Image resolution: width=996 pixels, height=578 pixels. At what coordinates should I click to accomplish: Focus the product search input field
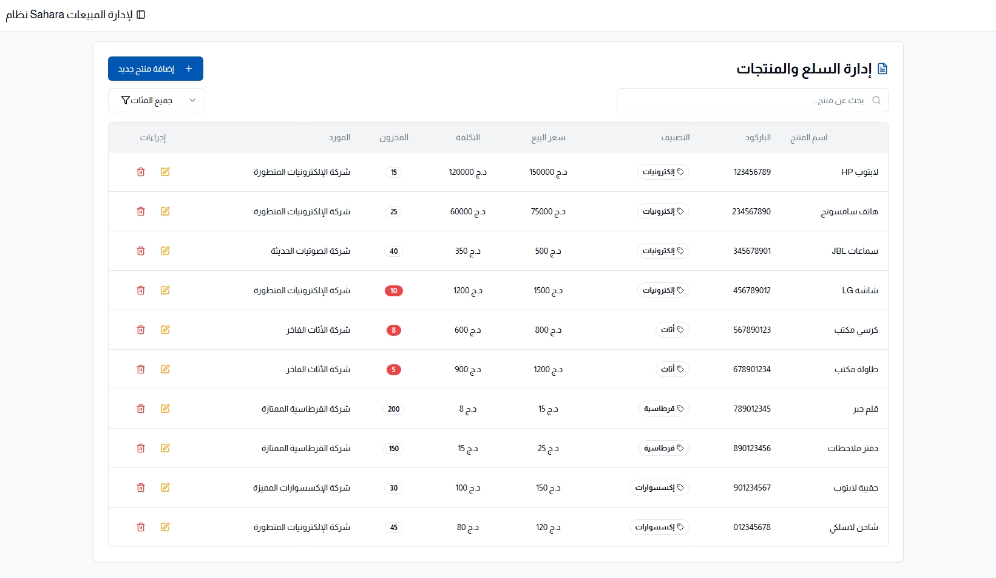(x=747, y=100)
